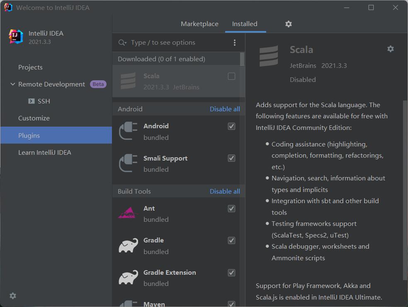Click the Gradle elephant icon
Image resolution: width=408 pixels, height=307 pixels.
(x=128, y=245)
